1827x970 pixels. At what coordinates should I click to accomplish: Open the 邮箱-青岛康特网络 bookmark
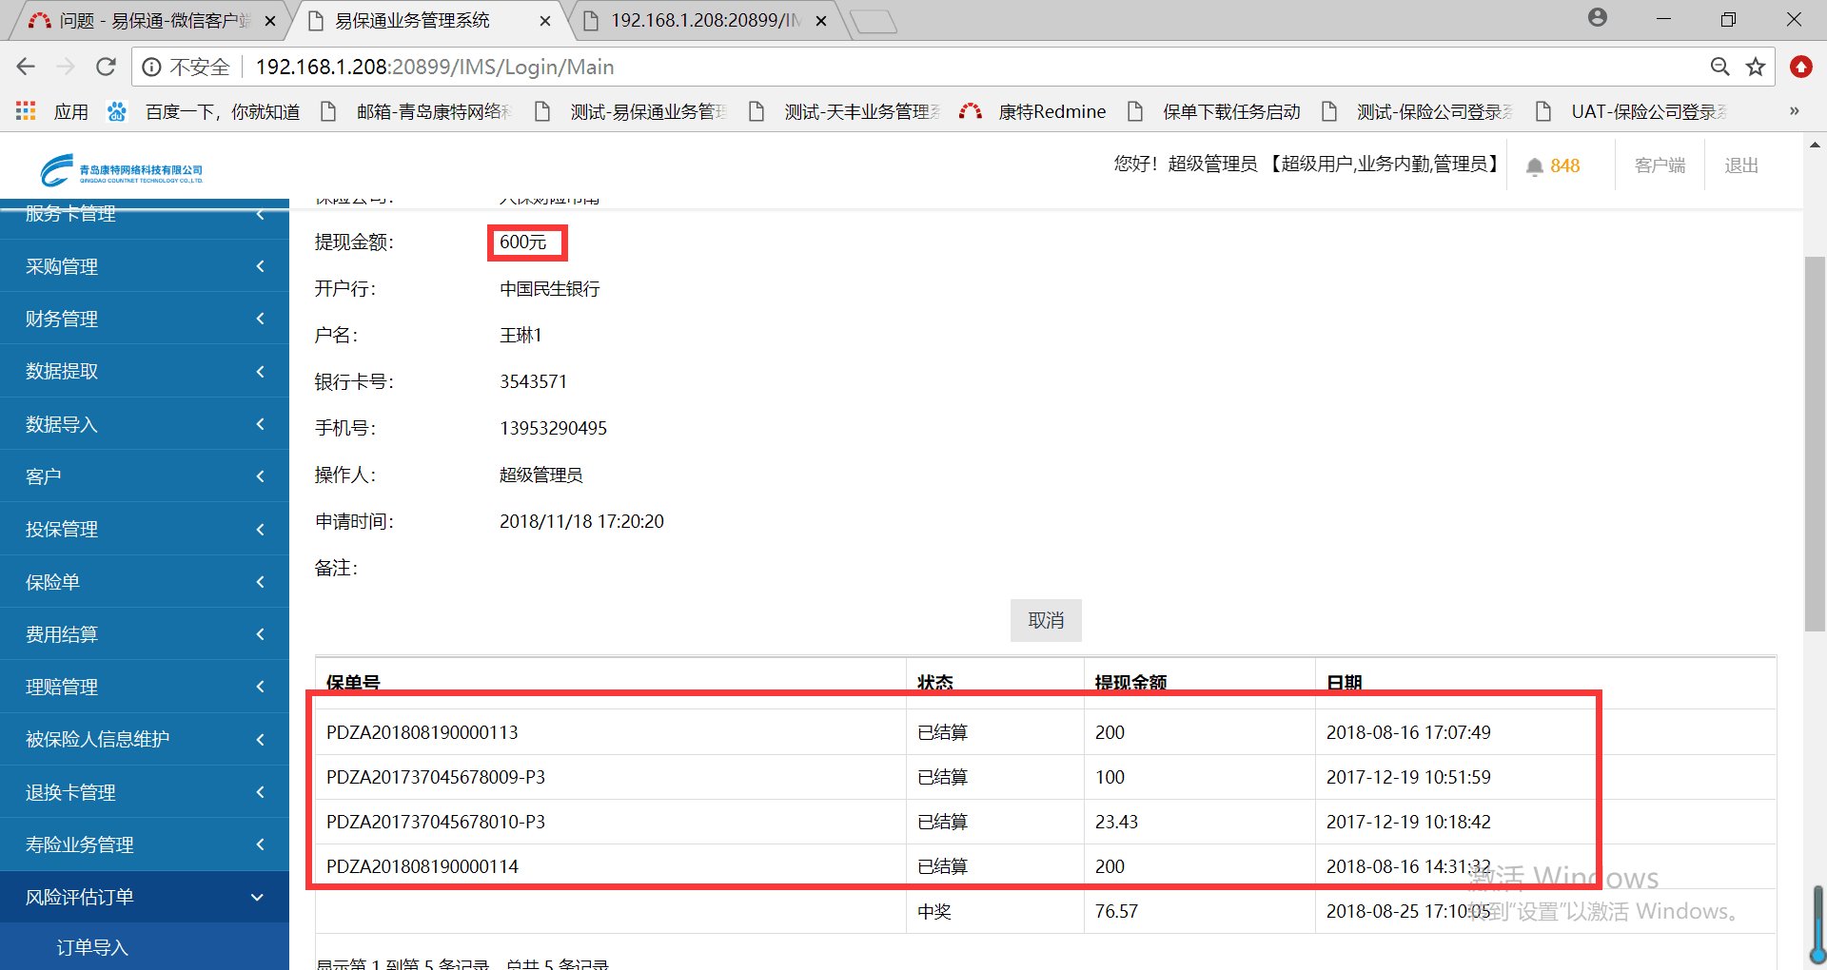click(417, 111)
